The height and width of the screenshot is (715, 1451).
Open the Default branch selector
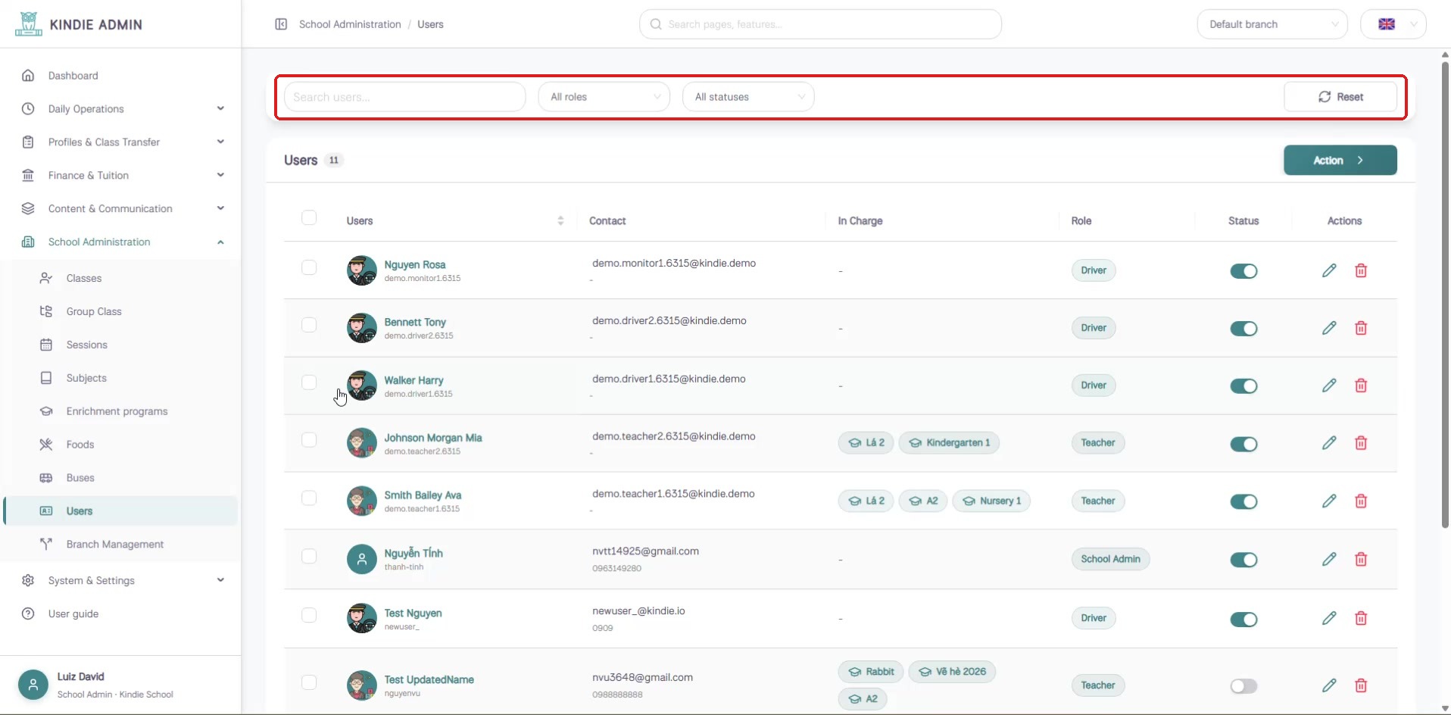1272,24
